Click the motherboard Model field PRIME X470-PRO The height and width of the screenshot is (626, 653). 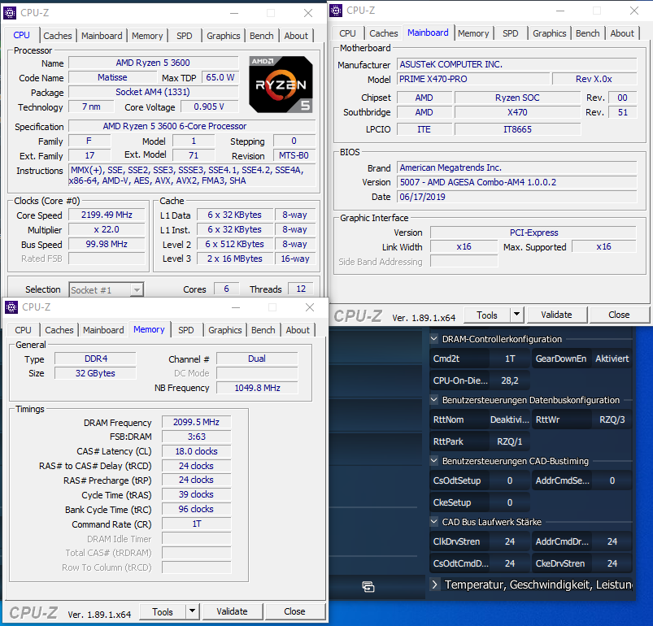point(473,79)
